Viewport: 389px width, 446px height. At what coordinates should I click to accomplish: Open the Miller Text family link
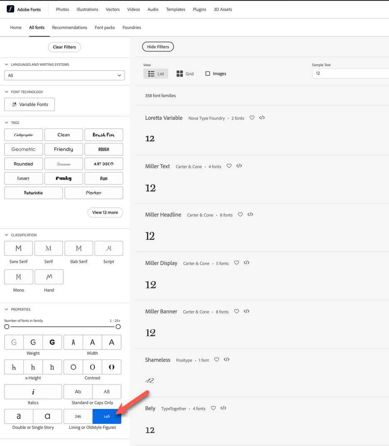click(x=158, y=166)
